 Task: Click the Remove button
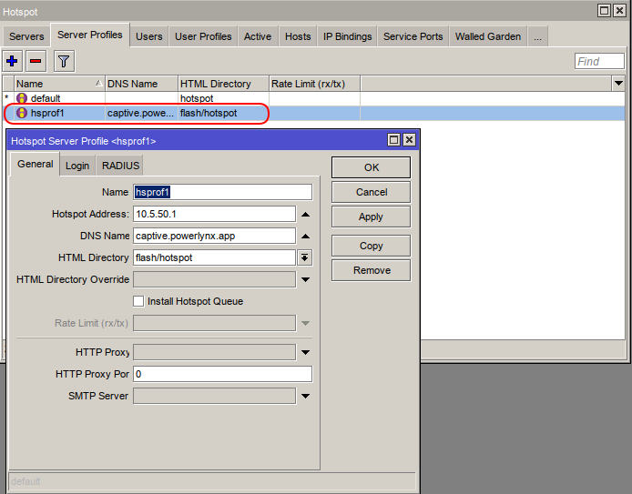tap(372, 270)
